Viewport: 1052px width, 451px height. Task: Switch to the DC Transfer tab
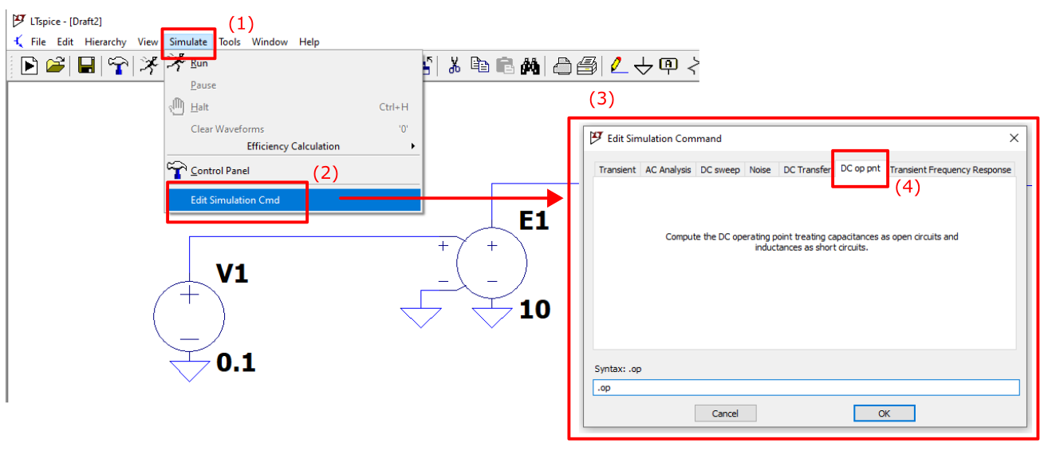pyautogui.click(x=806, y=169)
